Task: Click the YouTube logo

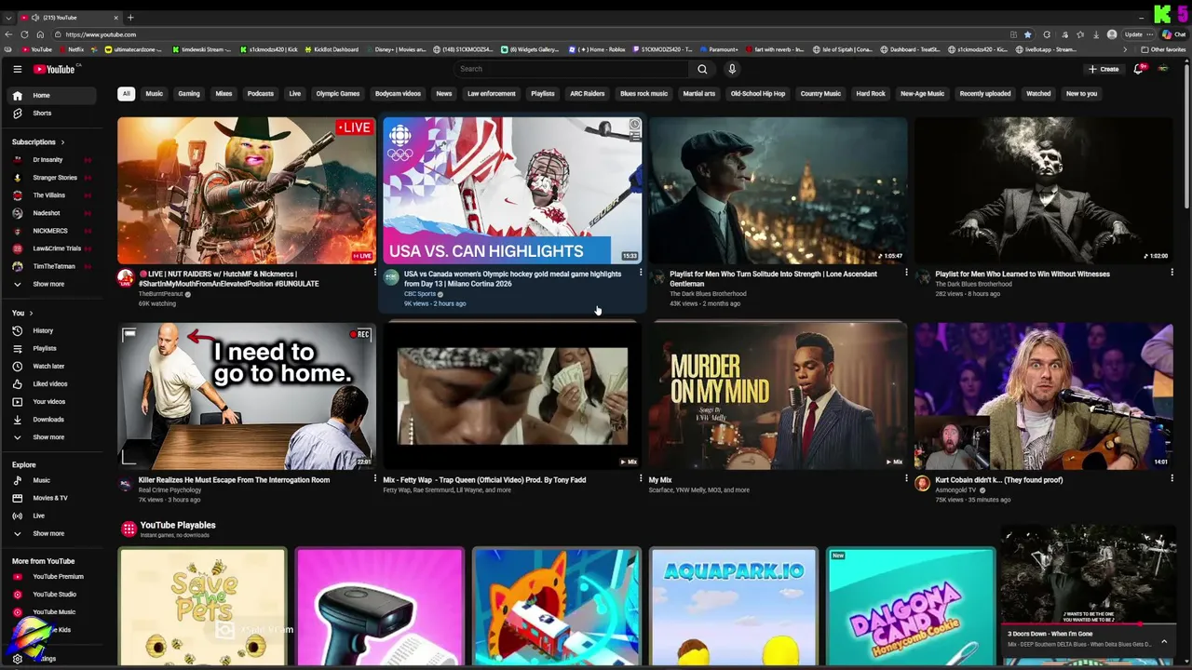Action: pos(55,69)
